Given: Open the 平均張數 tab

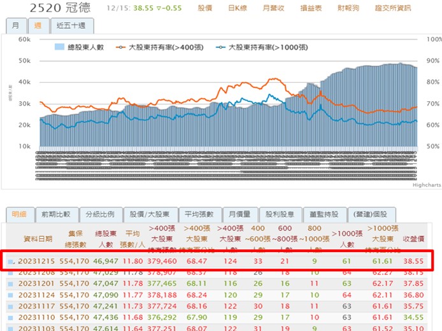Looking at the screenshot, I should pos(199,215).
